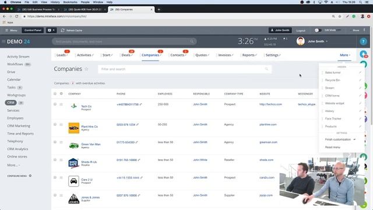Click the Cars 2 U car logo

tap(73, 181)
